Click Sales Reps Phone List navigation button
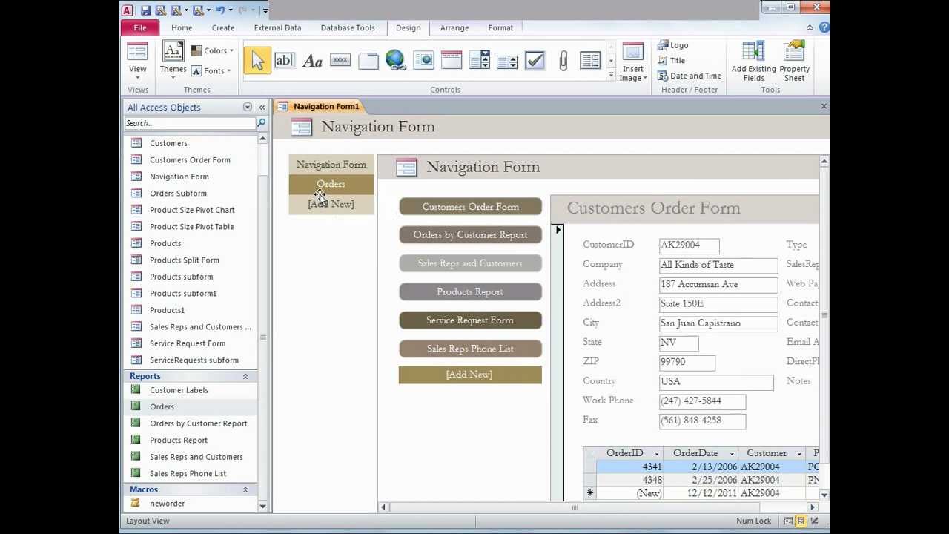 click(x=470, y=349)
